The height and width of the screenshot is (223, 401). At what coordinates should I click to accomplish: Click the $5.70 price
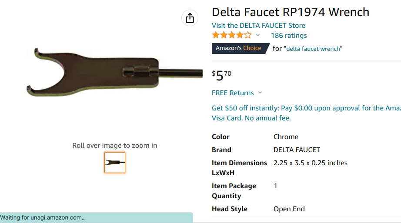(x=222, y=75)
